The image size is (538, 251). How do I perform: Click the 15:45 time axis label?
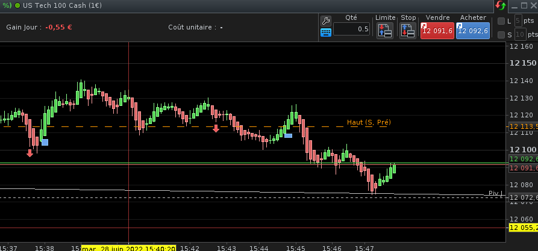point(295,248)
